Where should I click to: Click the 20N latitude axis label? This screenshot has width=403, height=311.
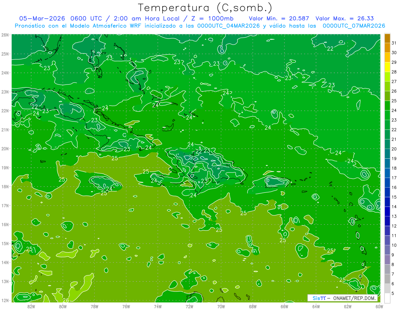pos(5,148)
